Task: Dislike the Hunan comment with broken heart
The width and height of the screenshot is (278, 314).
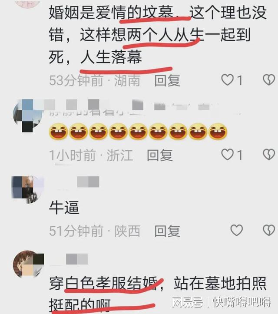Action: point(269,80)
